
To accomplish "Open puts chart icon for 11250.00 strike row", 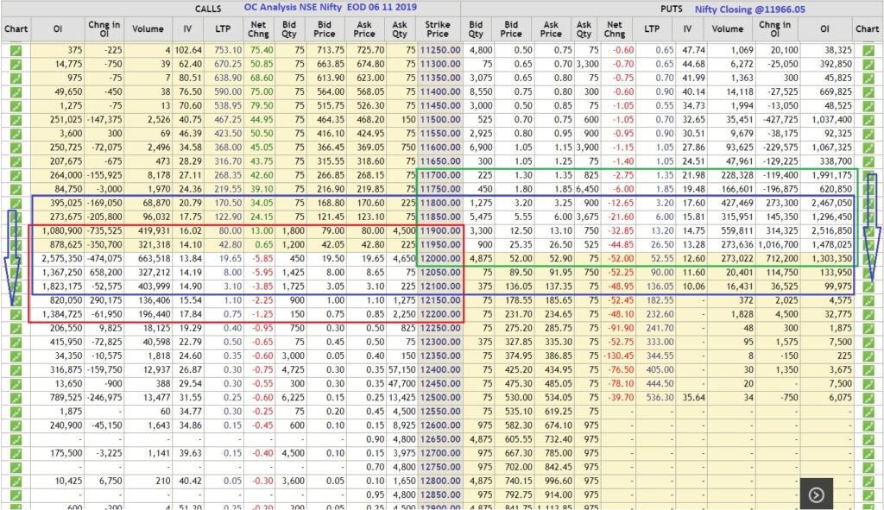I will pos(868,50).
